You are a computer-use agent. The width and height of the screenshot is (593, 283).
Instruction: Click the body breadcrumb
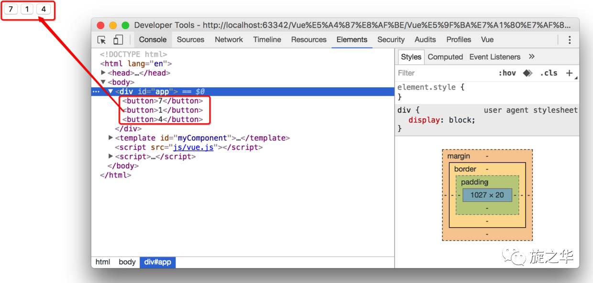click(x=127, y=262)
